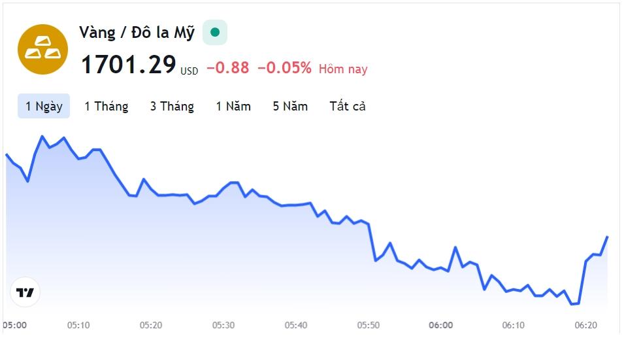Choose the 3 Tháng time range
This screenshot has height=344, width=624.
(172, 107)
